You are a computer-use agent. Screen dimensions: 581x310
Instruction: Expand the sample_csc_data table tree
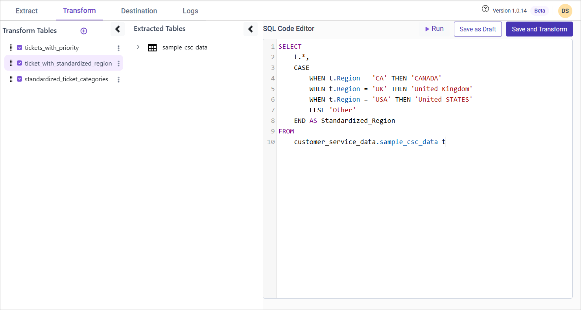tap(138, 47)
